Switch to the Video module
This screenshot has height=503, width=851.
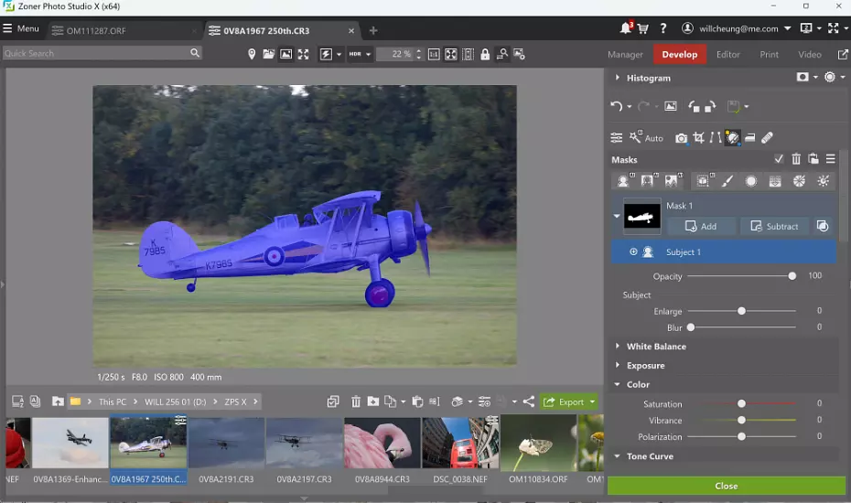click(809, 54)
